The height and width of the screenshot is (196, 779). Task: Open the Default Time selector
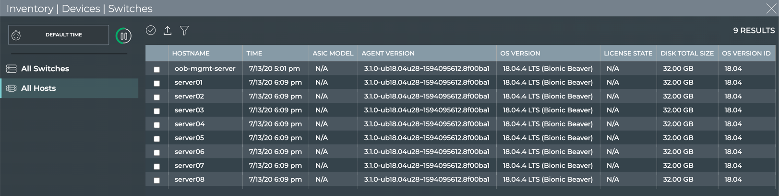coord(63,35)
